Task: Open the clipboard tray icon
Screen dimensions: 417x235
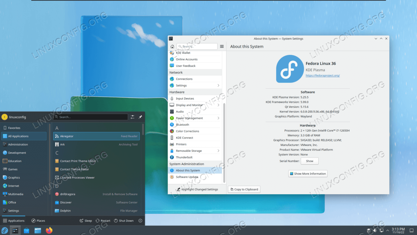Action: tap(369, 230)
